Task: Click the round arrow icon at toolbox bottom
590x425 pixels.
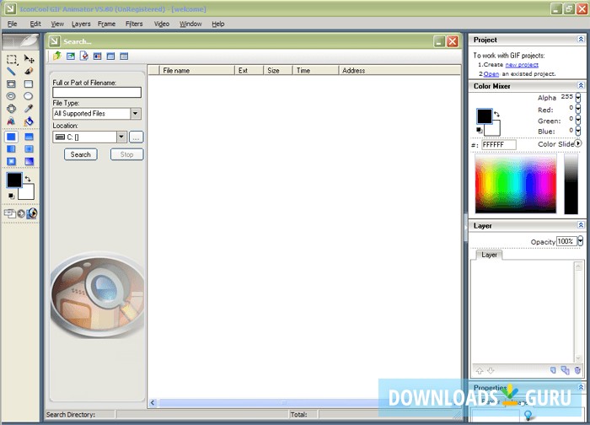Action: 21,214
